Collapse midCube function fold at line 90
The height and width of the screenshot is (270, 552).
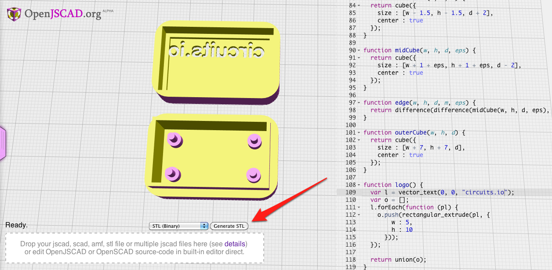tap(359, 50)
